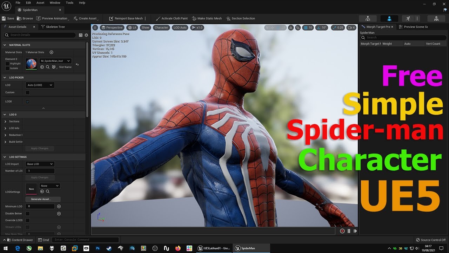The image size is (449, 253).
Task: Click the record button under the viewport
Action: (342, 231)
